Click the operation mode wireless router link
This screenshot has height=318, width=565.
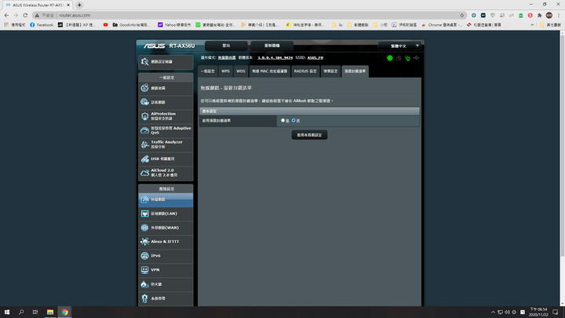click(227, 57)
